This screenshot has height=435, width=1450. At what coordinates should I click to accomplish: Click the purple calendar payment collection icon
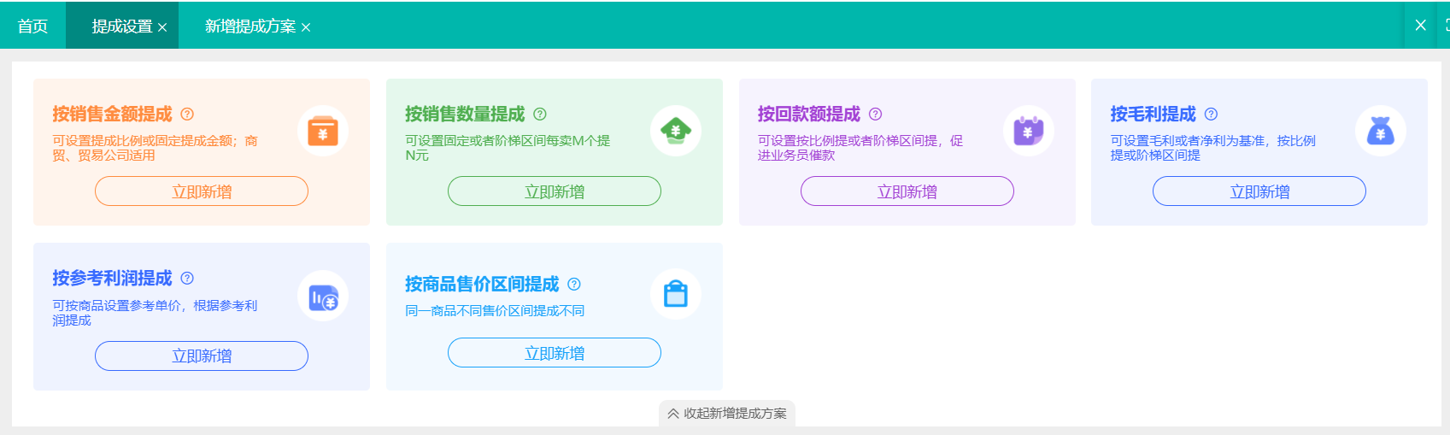(x=1028, y=132)
